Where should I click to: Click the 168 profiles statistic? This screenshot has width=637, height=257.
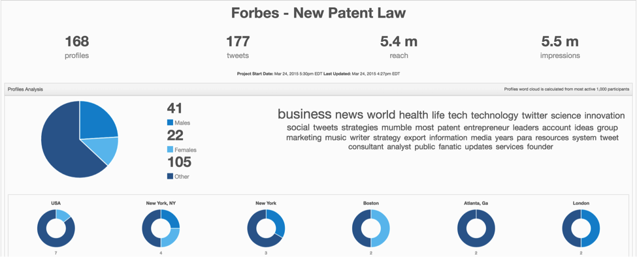pyautogui.click(x=77, y=47)
